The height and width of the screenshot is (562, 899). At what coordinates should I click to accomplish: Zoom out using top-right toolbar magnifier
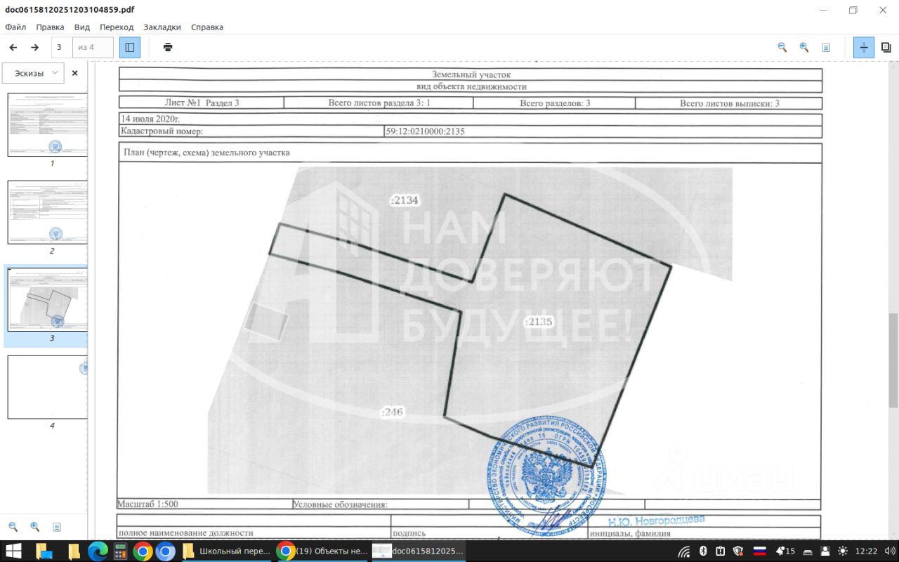coord(782,47)
